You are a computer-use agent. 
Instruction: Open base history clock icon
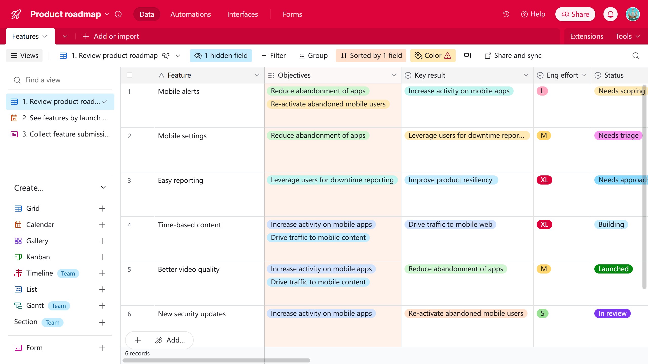pos(506,14)
